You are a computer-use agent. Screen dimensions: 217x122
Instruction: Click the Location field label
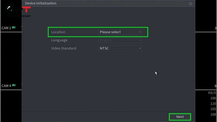click(58, 32)
